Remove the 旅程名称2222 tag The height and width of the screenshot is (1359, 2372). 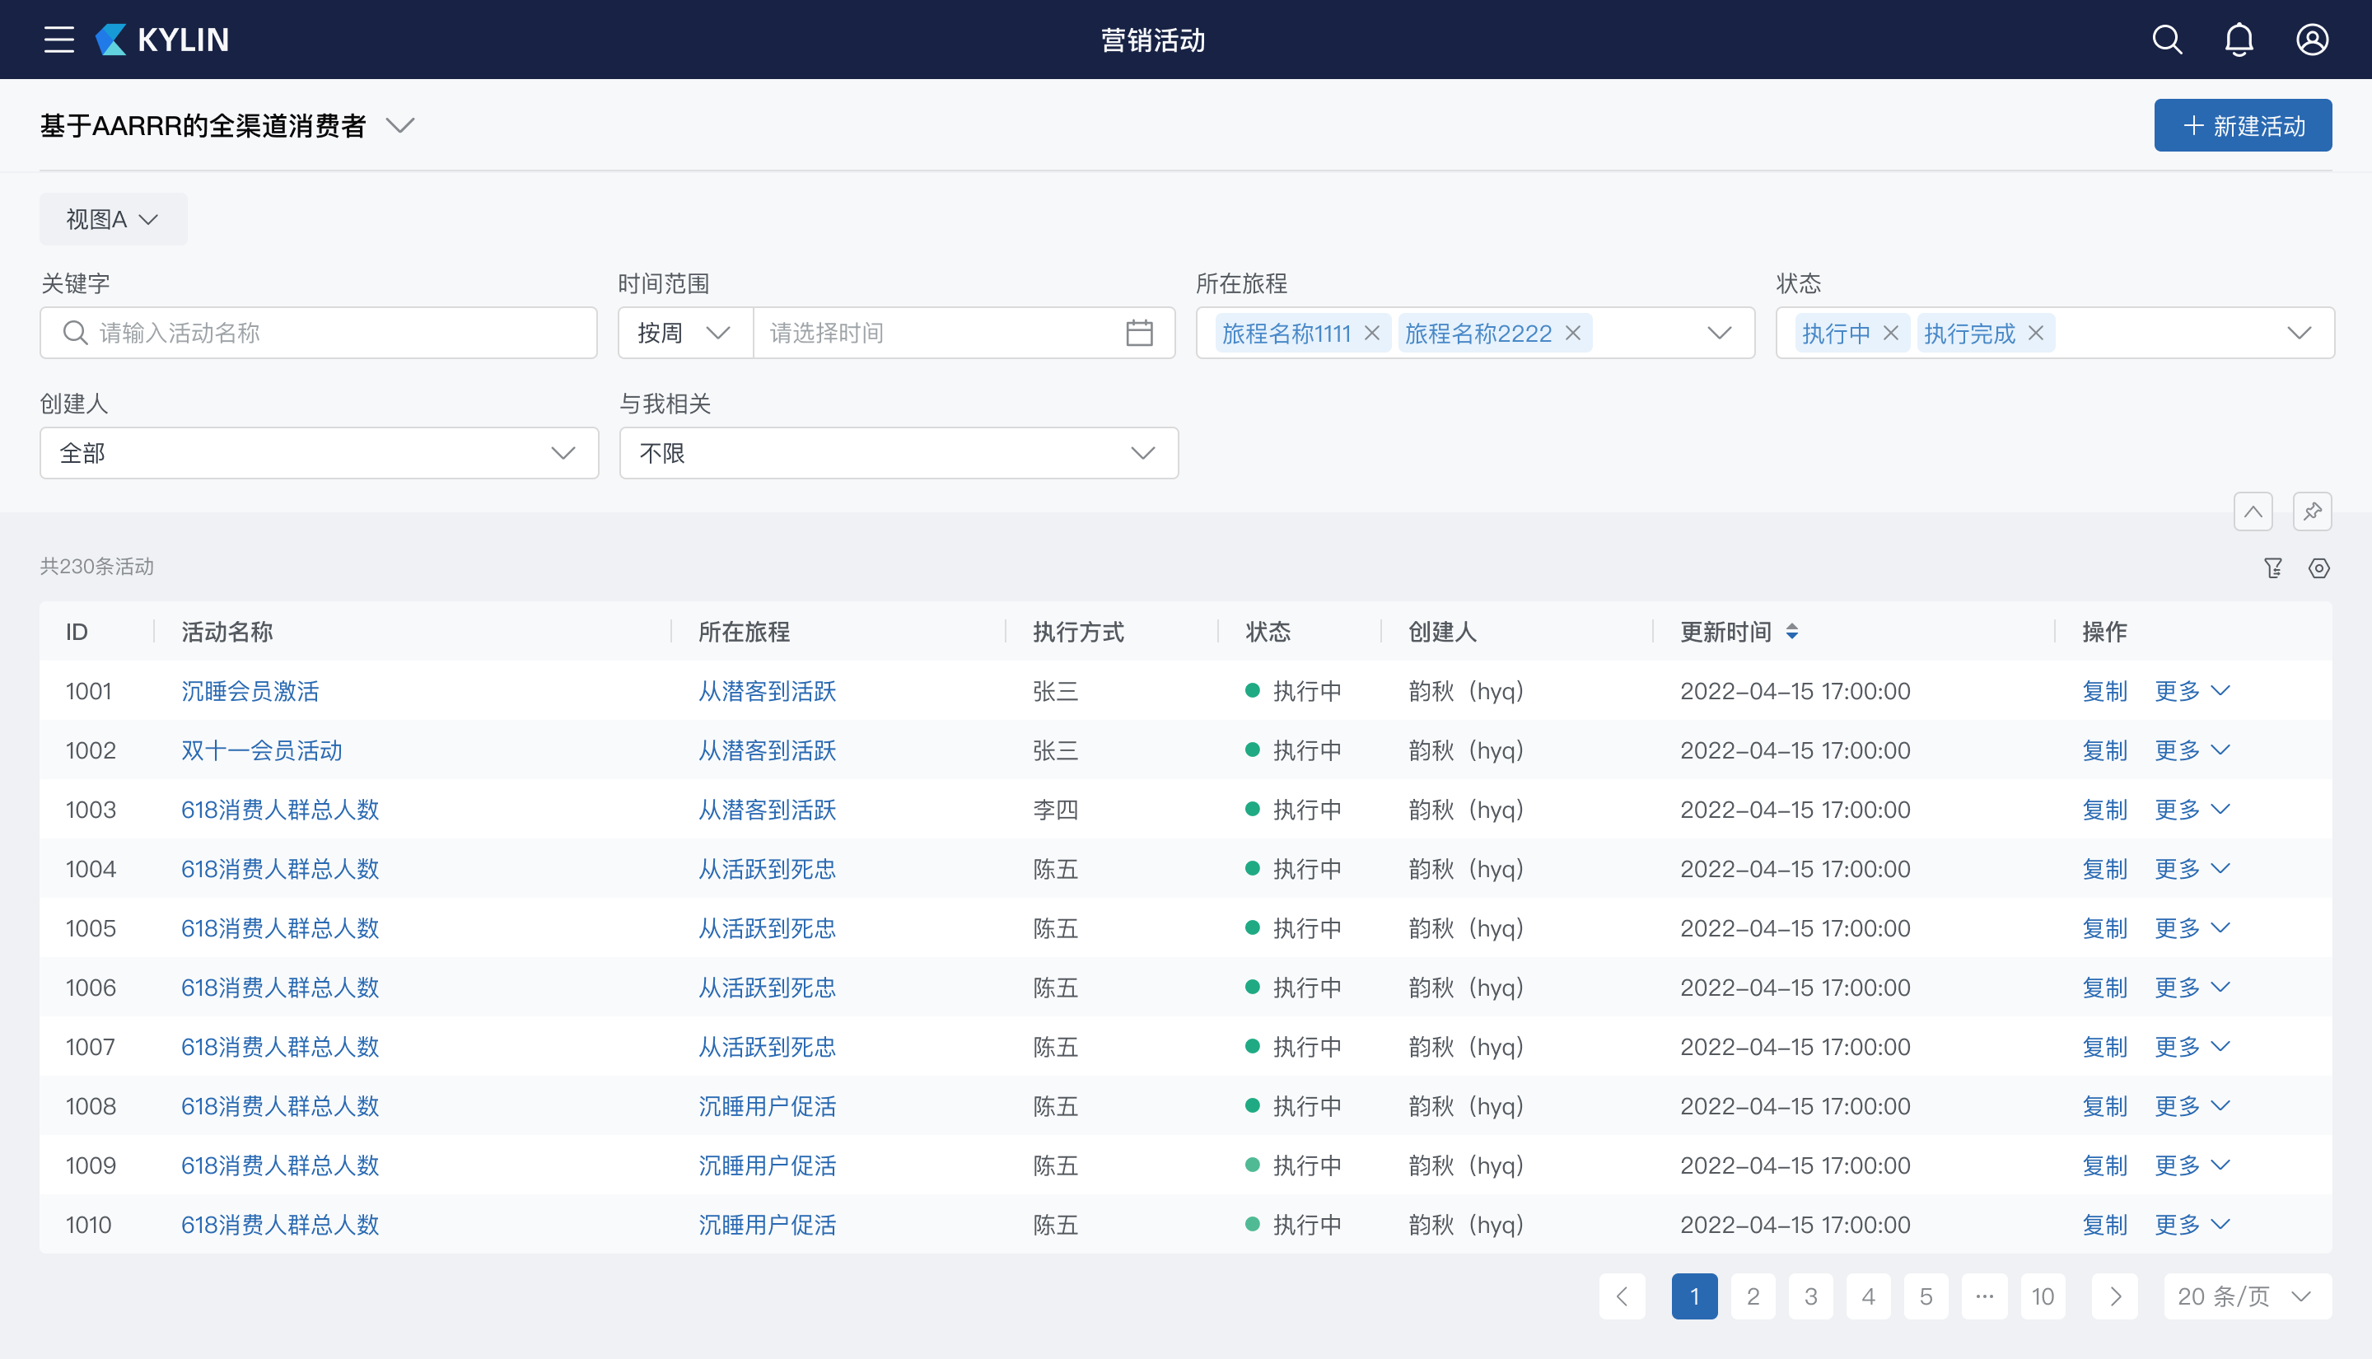pyautogui.click(x=1572, y=332)
